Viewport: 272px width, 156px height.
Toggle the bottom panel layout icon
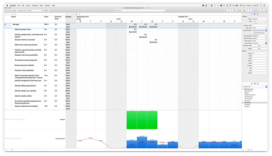pos(262,11)
